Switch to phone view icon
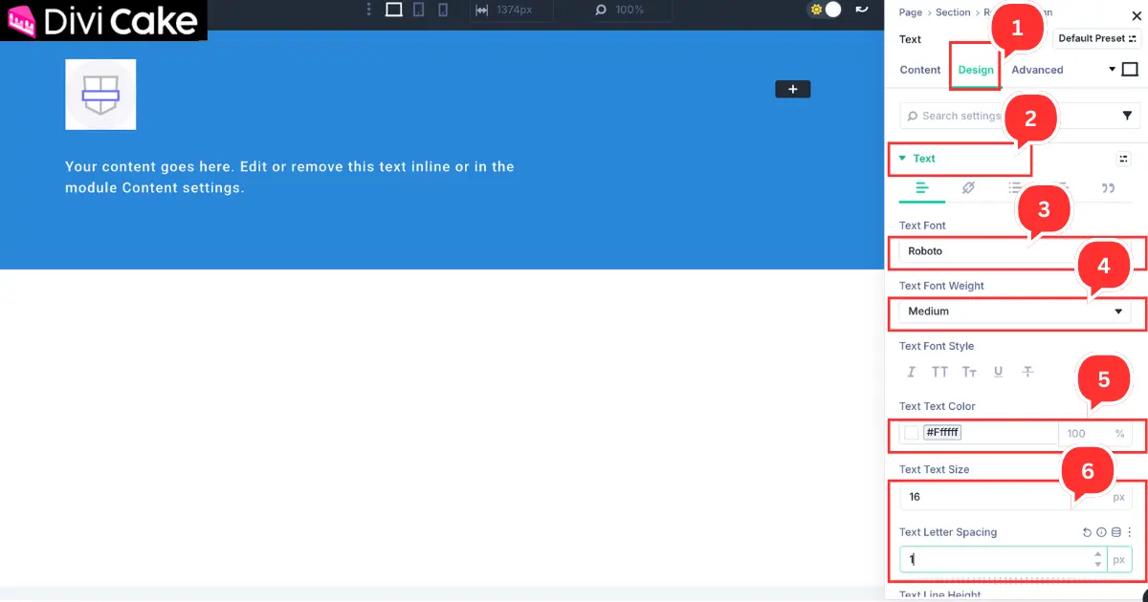Viewport: 1148px width, 602px height. click(442, 10)
